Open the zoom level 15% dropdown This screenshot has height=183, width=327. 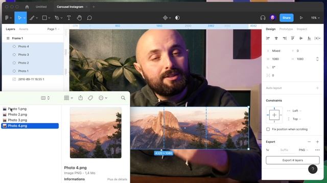click(315, 18)
